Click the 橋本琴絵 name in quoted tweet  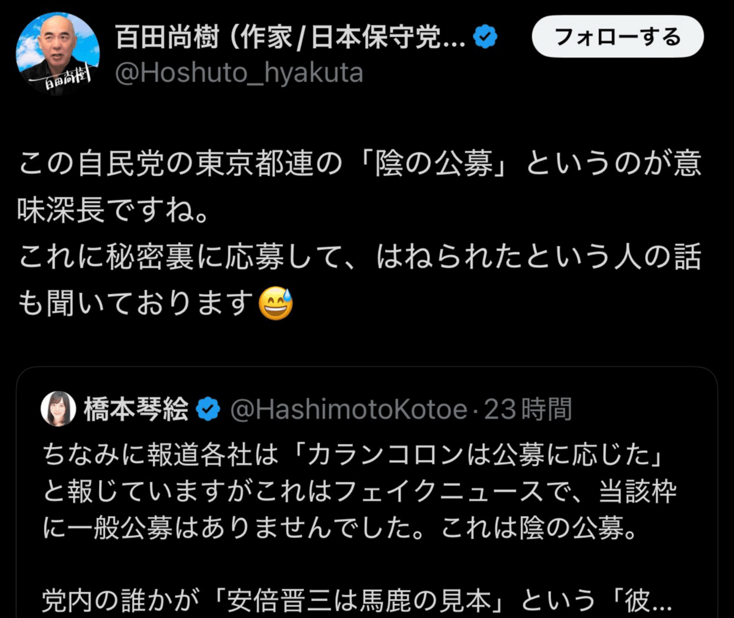pos(136,410)
